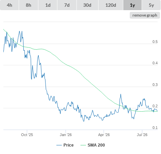Select the 7d time range

pos(67,5)
